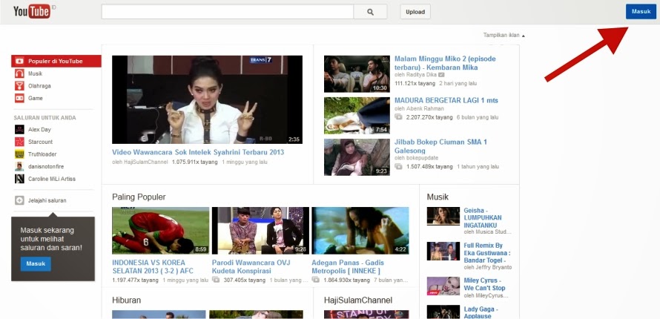Viewport: 660px width, 319px height.
Task: Click the HajiSulamChannel section heading
Action: pyautogui.click(x=358, y=300)
